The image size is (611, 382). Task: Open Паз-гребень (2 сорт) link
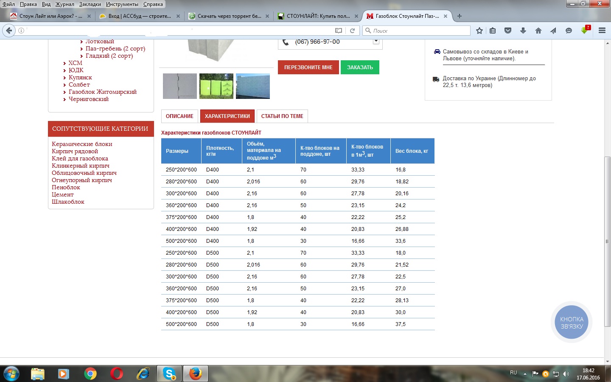point(115,48)
